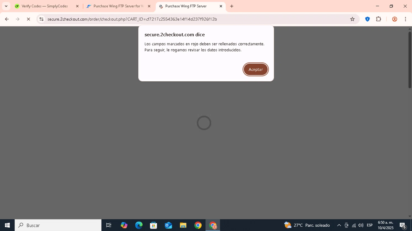Minimize the Chrome window
This screenshot has height=231, width=412.
[x=377, y=6]
